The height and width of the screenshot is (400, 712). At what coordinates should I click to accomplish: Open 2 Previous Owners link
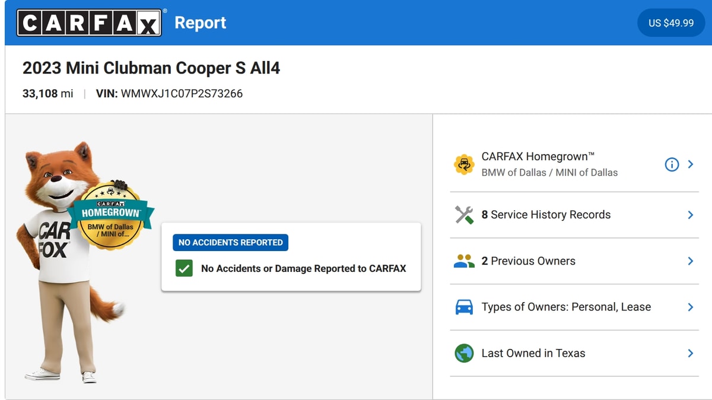pyautogui.click(x=528, y=261)
